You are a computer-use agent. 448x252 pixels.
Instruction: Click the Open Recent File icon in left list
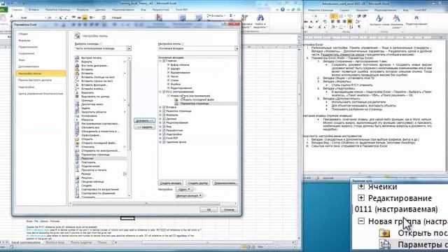(77, 143)
